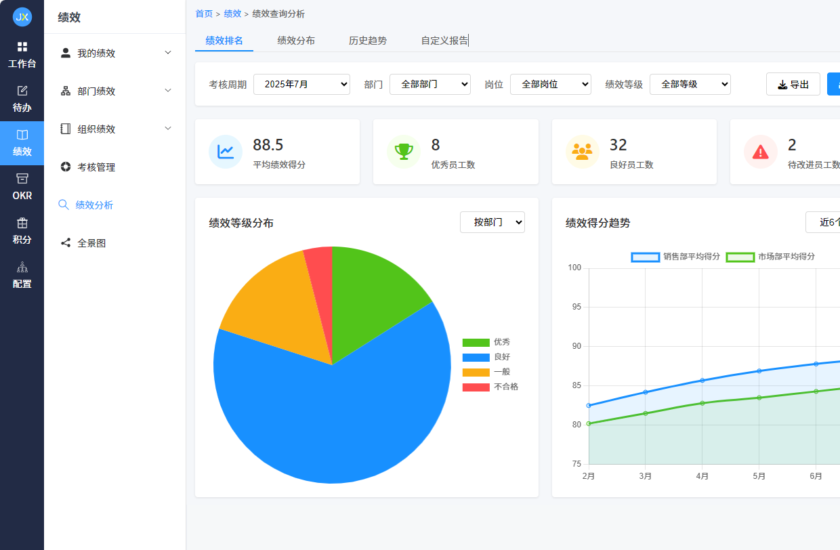
Task: Click the JX user avatar
Action: [22, 16]
